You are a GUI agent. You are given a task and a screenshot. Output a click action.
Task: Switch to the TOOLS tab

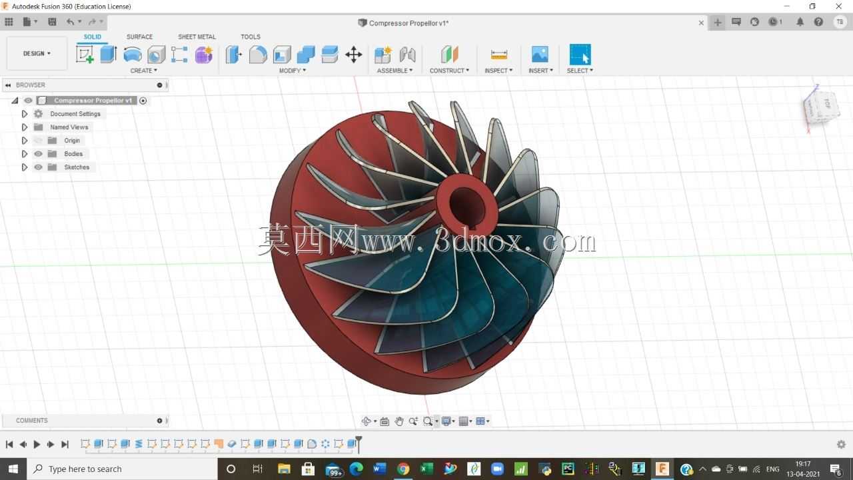[x=251, y=37]
